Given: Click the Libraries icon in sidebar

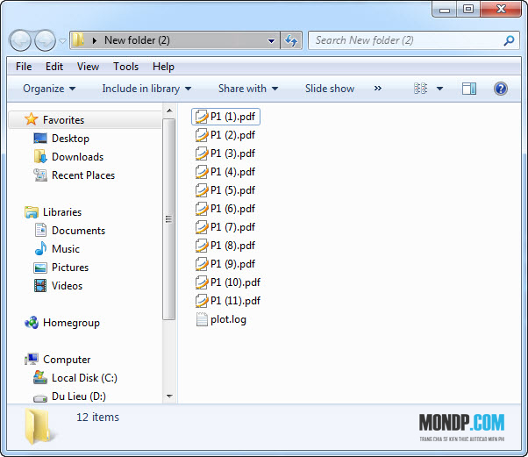Looking at the screenshot, I should [x=32, y=212].
